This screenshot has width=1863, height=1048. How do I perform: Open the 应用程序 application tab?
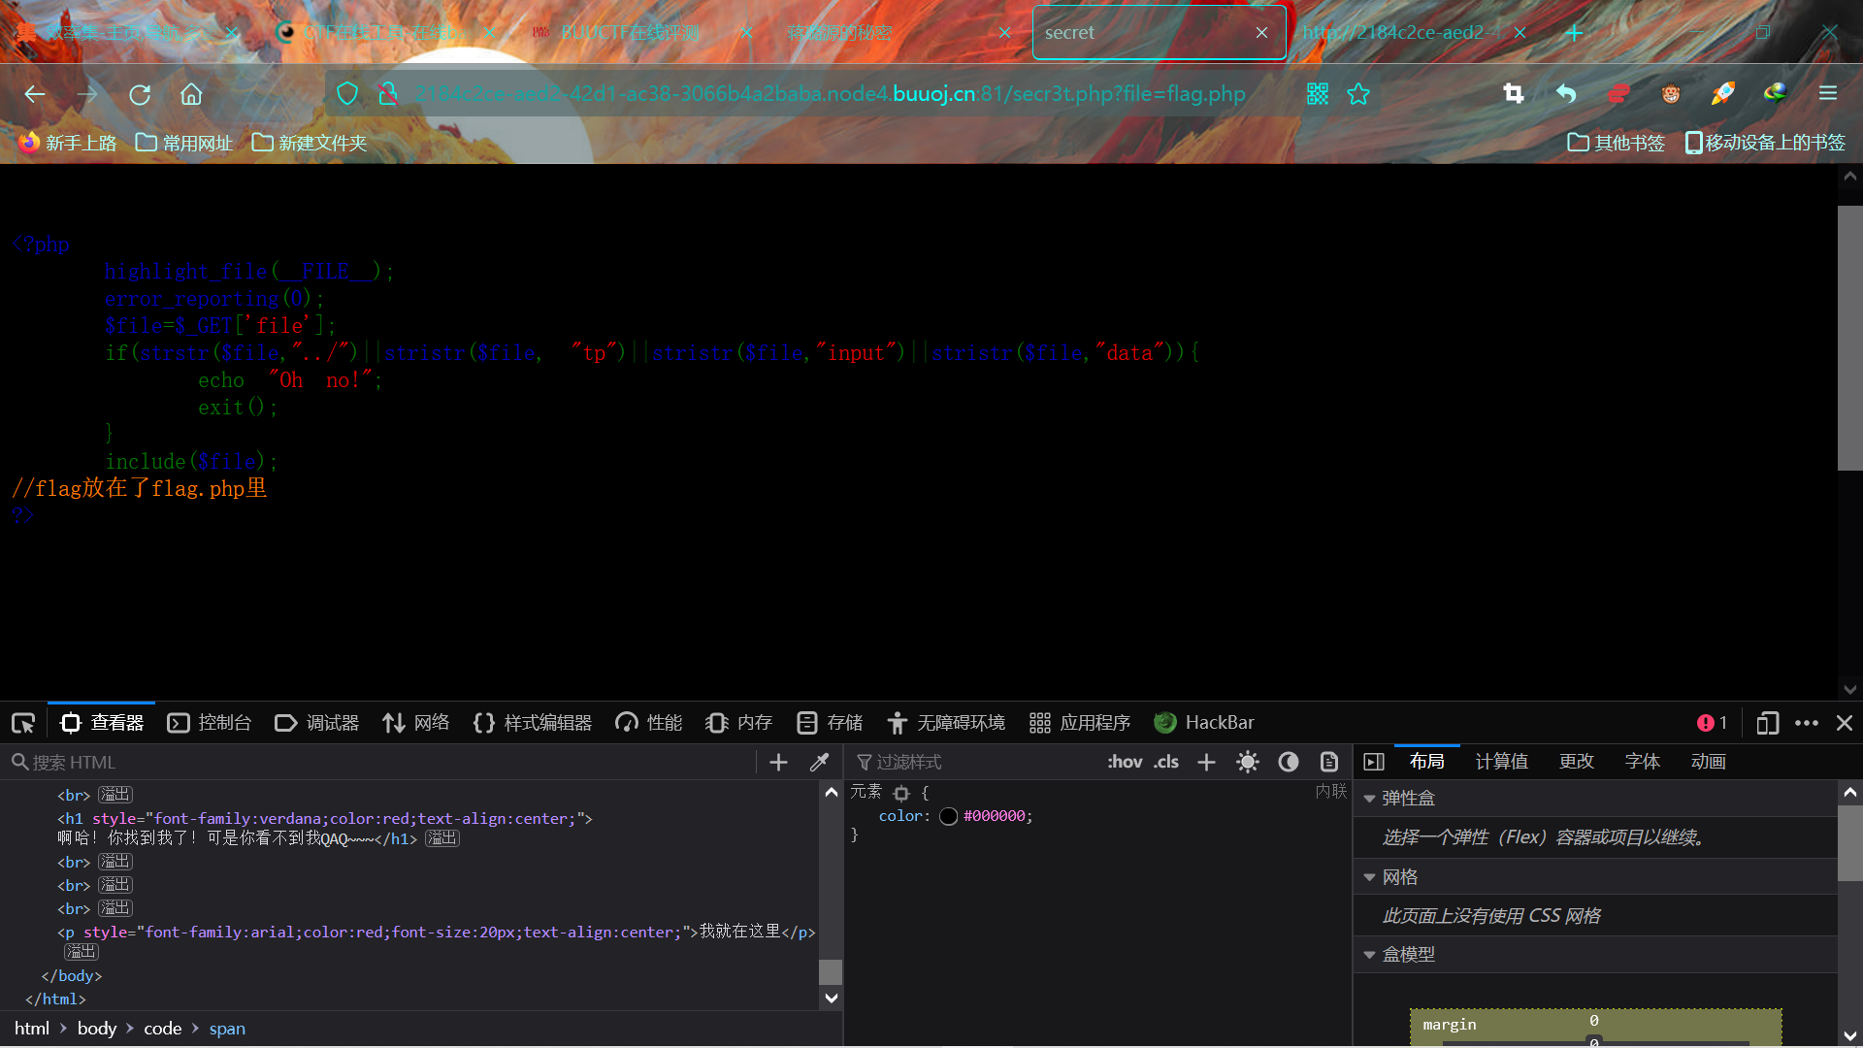click(x=1080, y=723)
